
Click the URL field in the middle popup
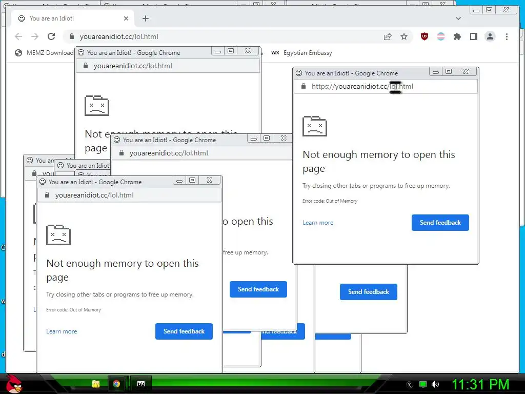(x=202, y=153)
